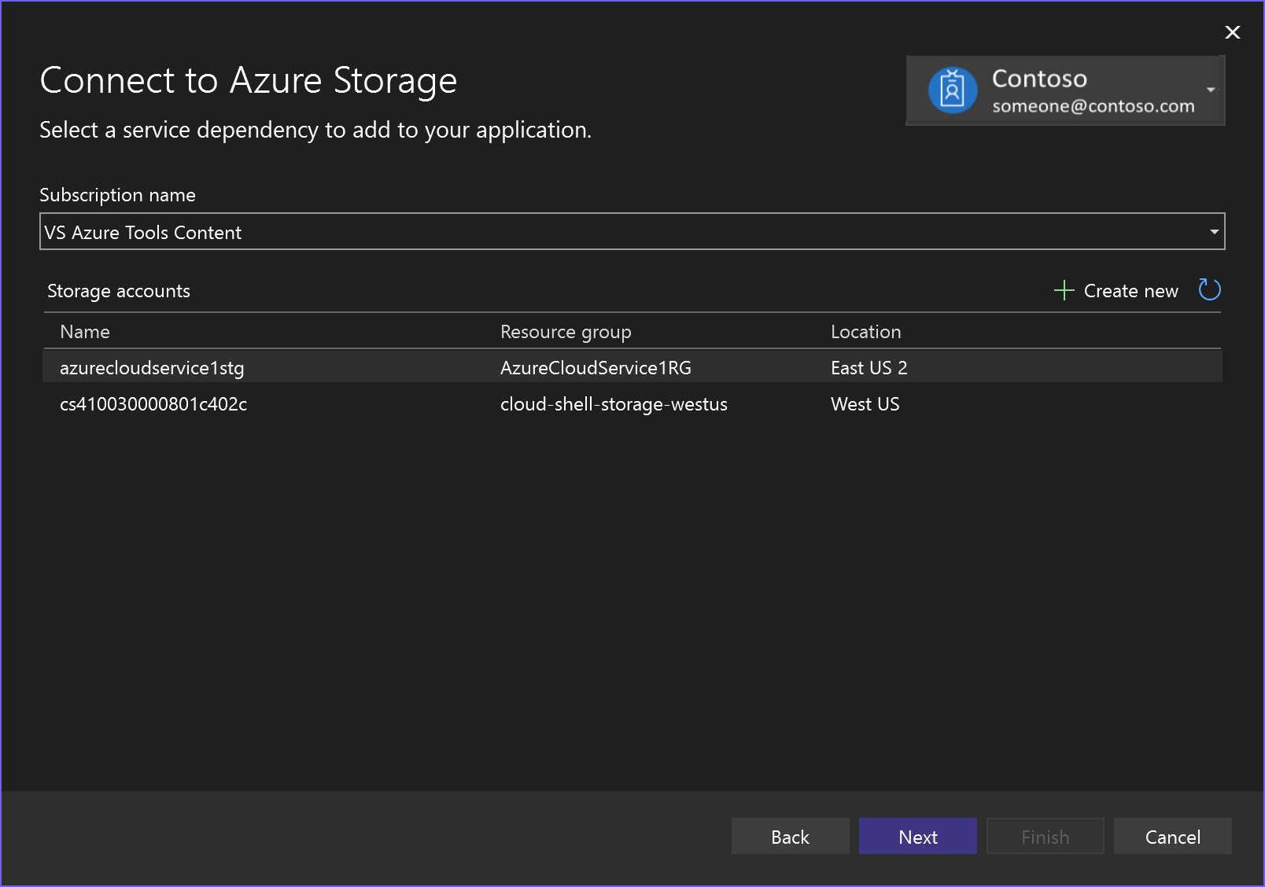Click the Create new link
This screenshot has width=1265, height=887.
point(1130,291)
